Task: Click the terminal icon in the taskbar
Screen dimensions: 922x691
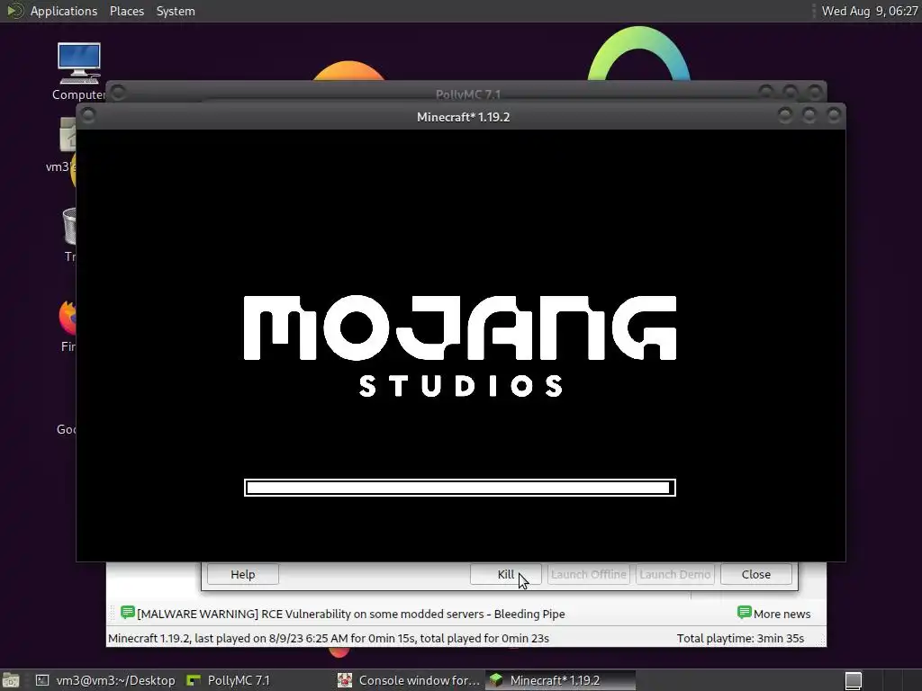Action: click(42, 680)
